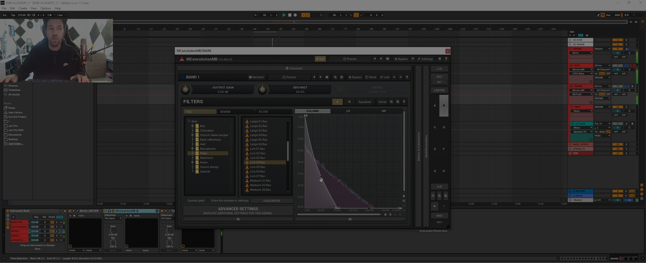Open the Filters section help question mark

pyautogui.click(x=404, y=102)
